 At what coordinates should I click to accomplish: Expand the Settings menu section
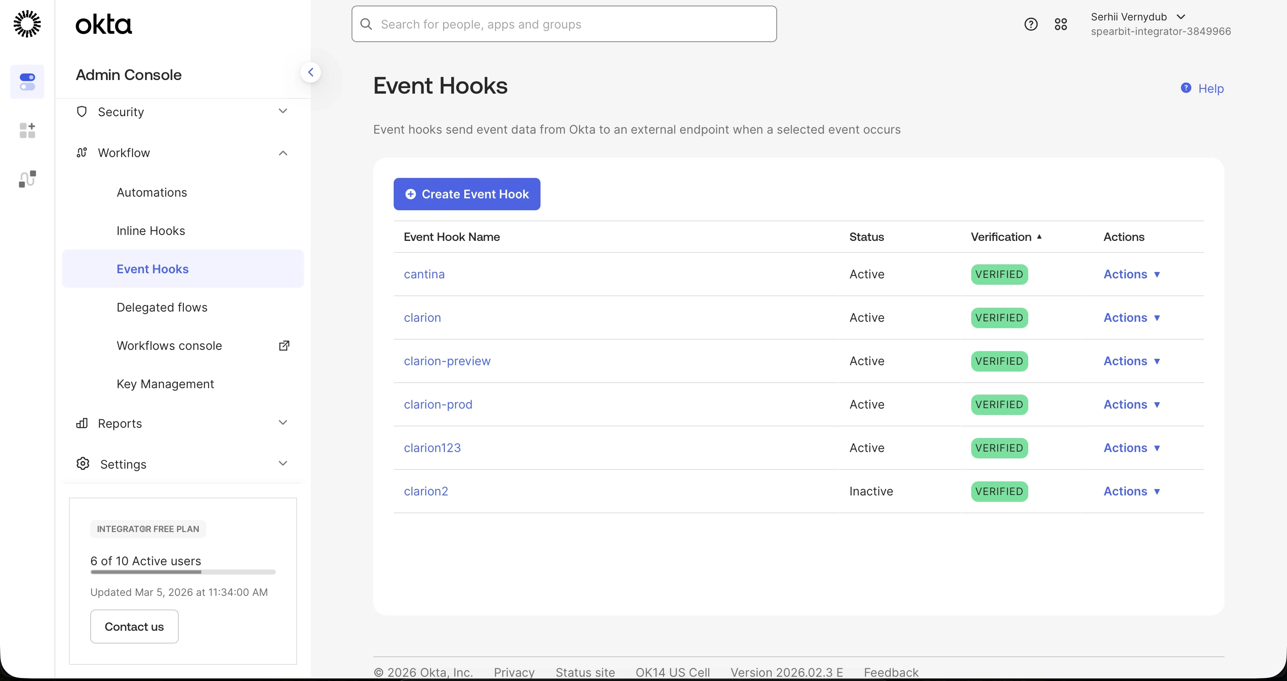coord(182,464)
